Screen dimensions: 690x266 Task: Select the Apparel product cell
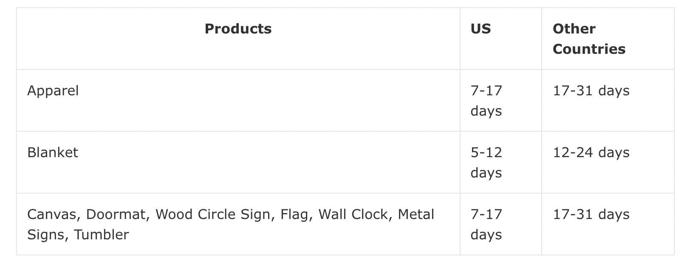(x=238, y=100)
